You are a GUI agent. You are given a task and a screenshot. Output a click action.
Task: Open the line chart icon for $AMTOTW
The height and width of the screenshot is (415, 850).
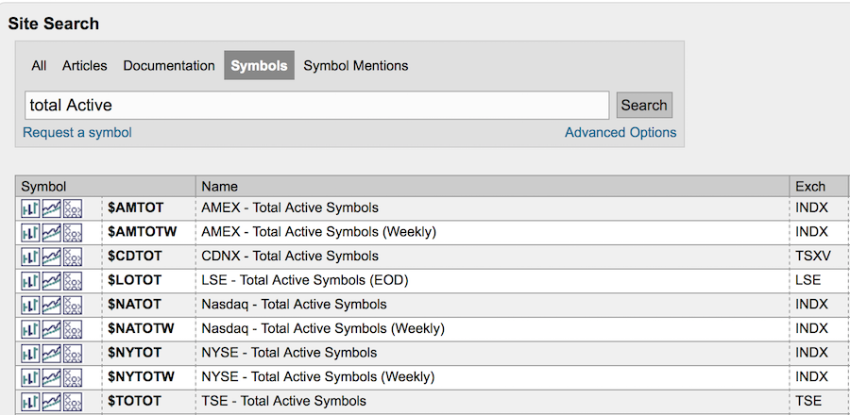point(51,232)
